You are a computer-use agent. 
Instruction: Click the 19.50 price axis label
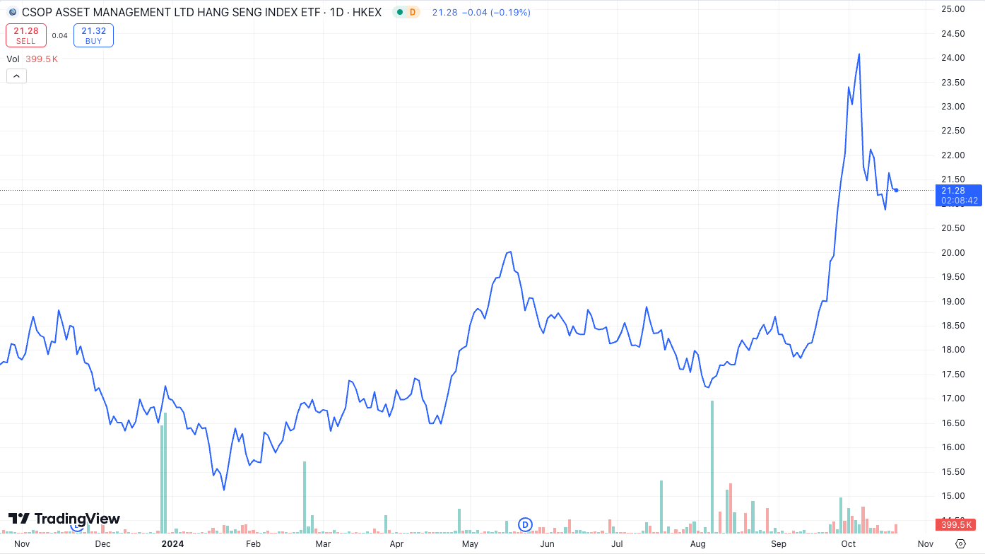click(x=953, y=277)
